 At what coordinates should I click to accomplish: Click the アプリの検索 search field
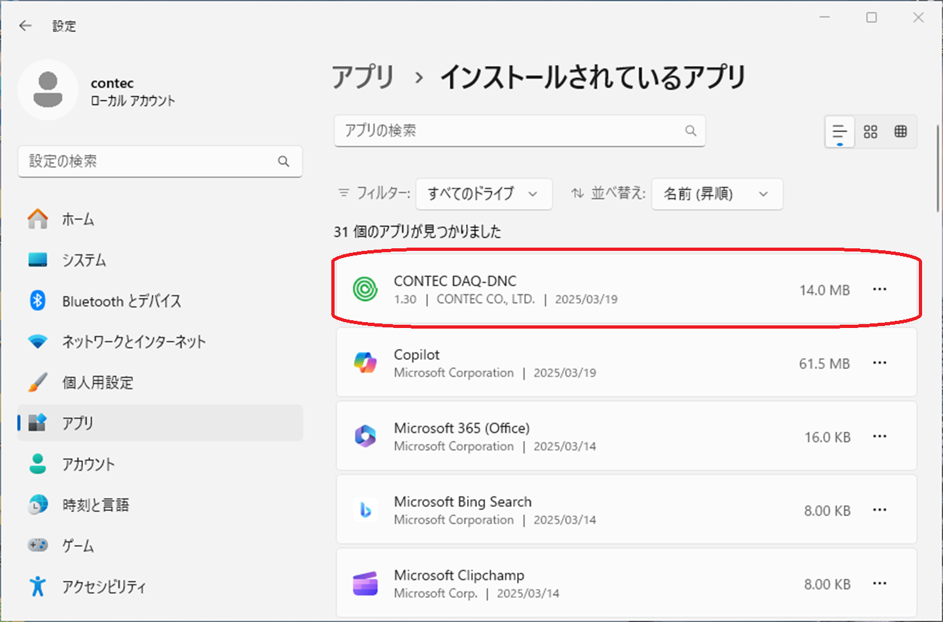pyautogui.click(x=520, y=131)
